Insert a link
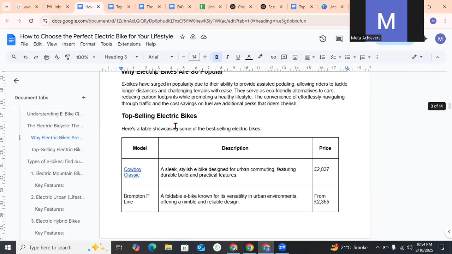 (273, 57)
